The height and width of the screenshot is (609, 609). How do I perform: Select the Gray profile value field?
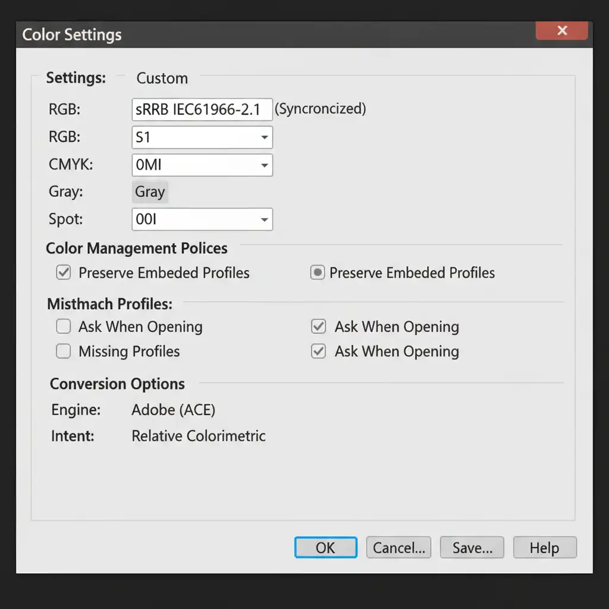tap(150, 192)
